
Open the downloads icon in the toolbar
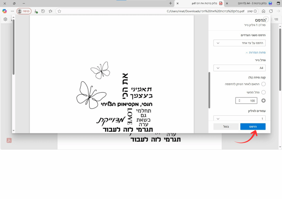(x=36, y=11)
